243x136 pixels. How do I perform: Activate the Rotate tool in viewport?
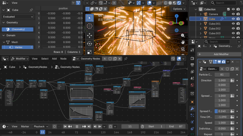[89, 44]
